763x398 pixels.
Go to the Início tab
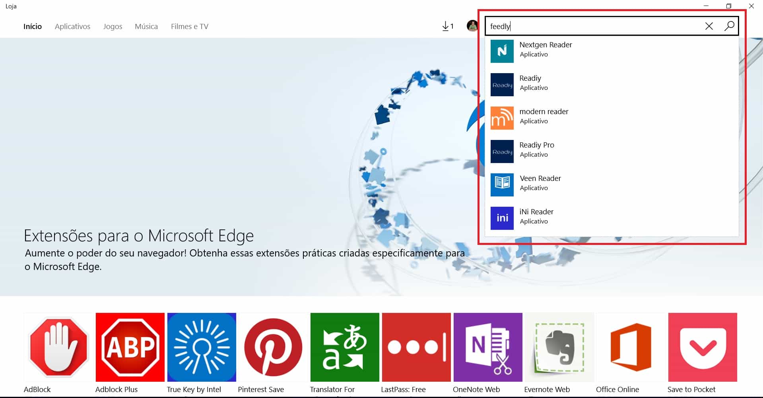pos(33,26)
